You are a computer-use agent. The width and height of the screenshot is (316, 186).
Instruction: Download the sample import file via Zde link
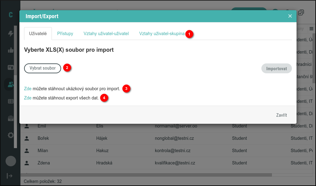[27, 88]
